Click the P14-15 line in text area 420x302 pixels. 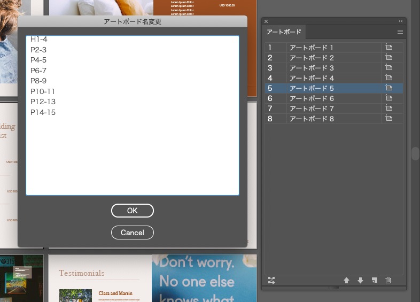[x=43, y=112]
